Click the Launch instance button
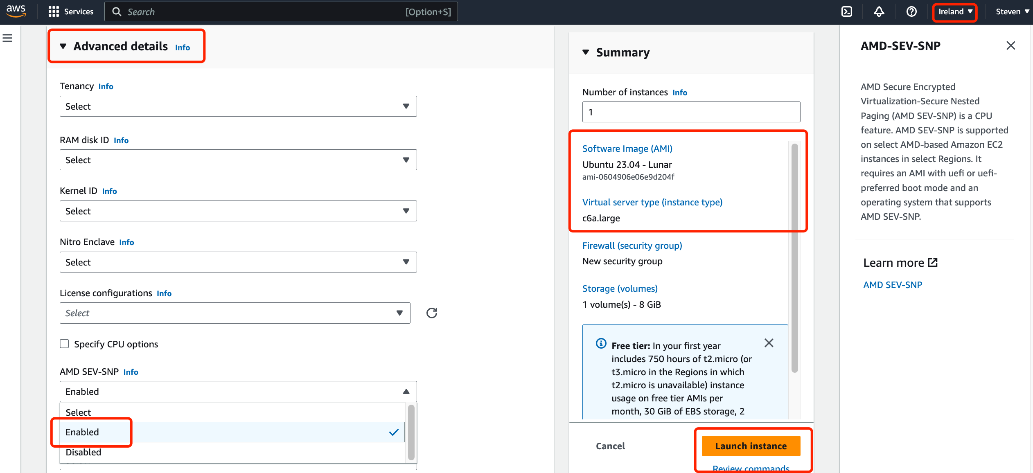The image size is (1033, 473). point(751,446)
